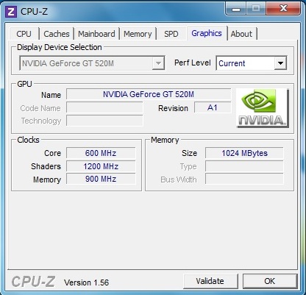Select the Current perf level combo box
This screenshot has height=295, width=306.
pos(252,63)
